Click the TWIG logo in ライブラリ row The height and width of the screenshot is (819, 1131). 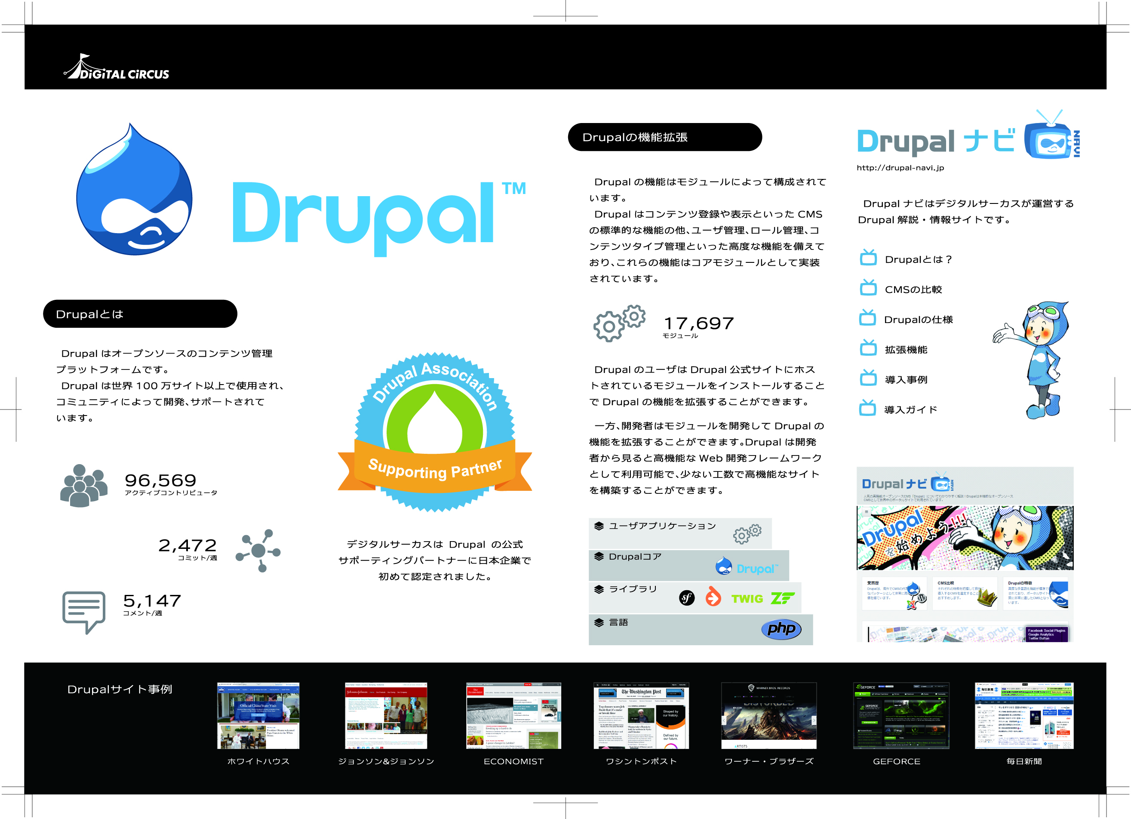tap(747, 598)
